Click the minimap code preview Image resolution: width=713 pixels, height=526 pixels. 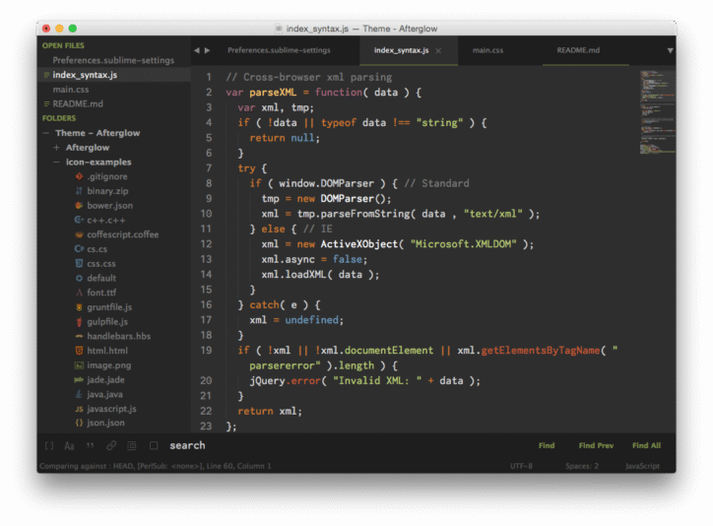click(x=655, y=110)
